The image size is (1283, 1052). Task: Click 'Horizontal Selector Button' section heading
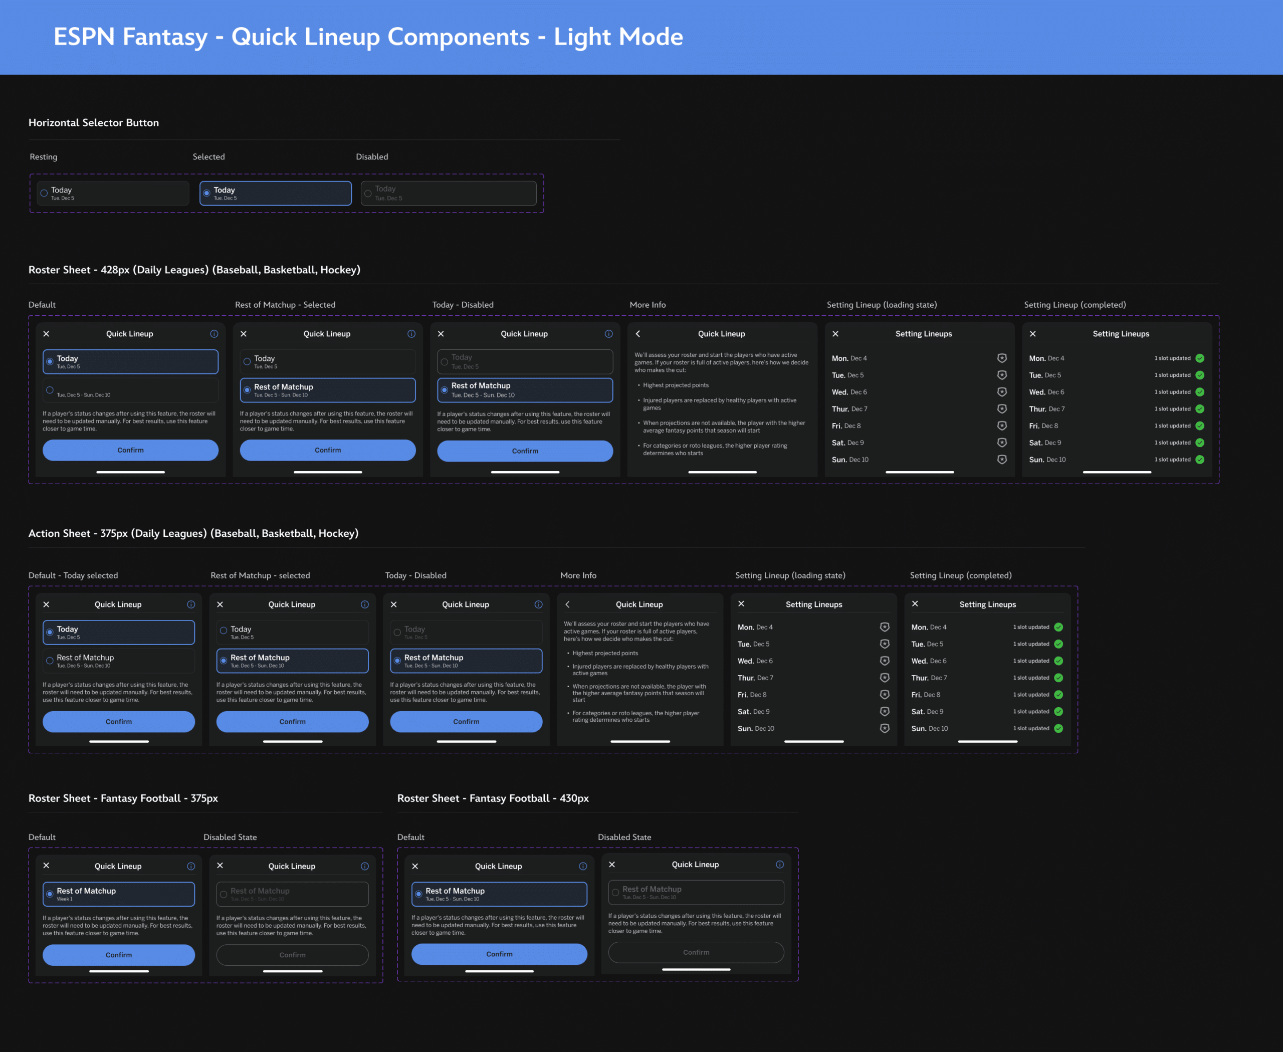pos(94,122)
